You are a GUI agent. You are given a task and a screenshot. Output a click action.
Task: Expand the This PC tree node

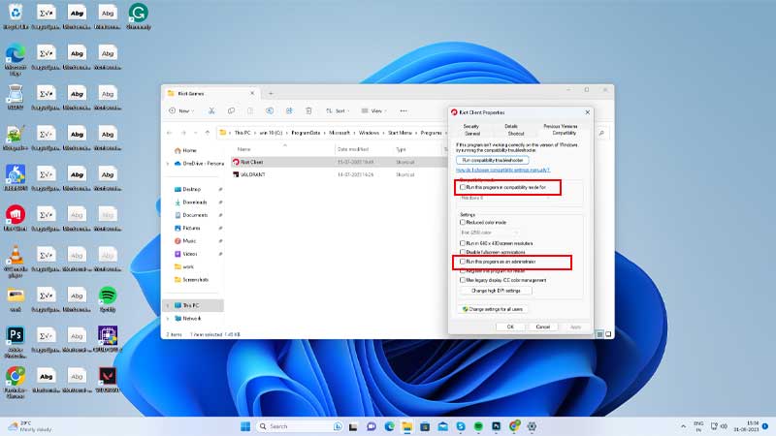pos(168,305)
